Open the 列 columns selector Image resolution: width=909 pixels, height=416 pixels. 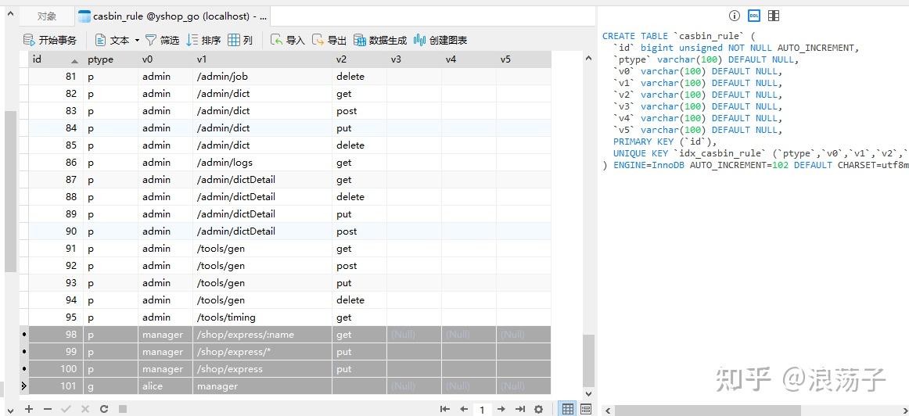[x=241, y=40]
